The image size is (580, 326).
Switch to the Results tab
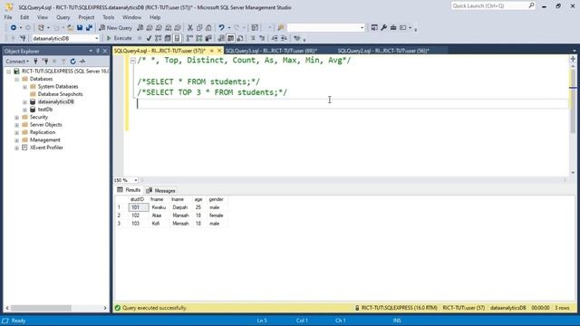click(x=129, y=190)
